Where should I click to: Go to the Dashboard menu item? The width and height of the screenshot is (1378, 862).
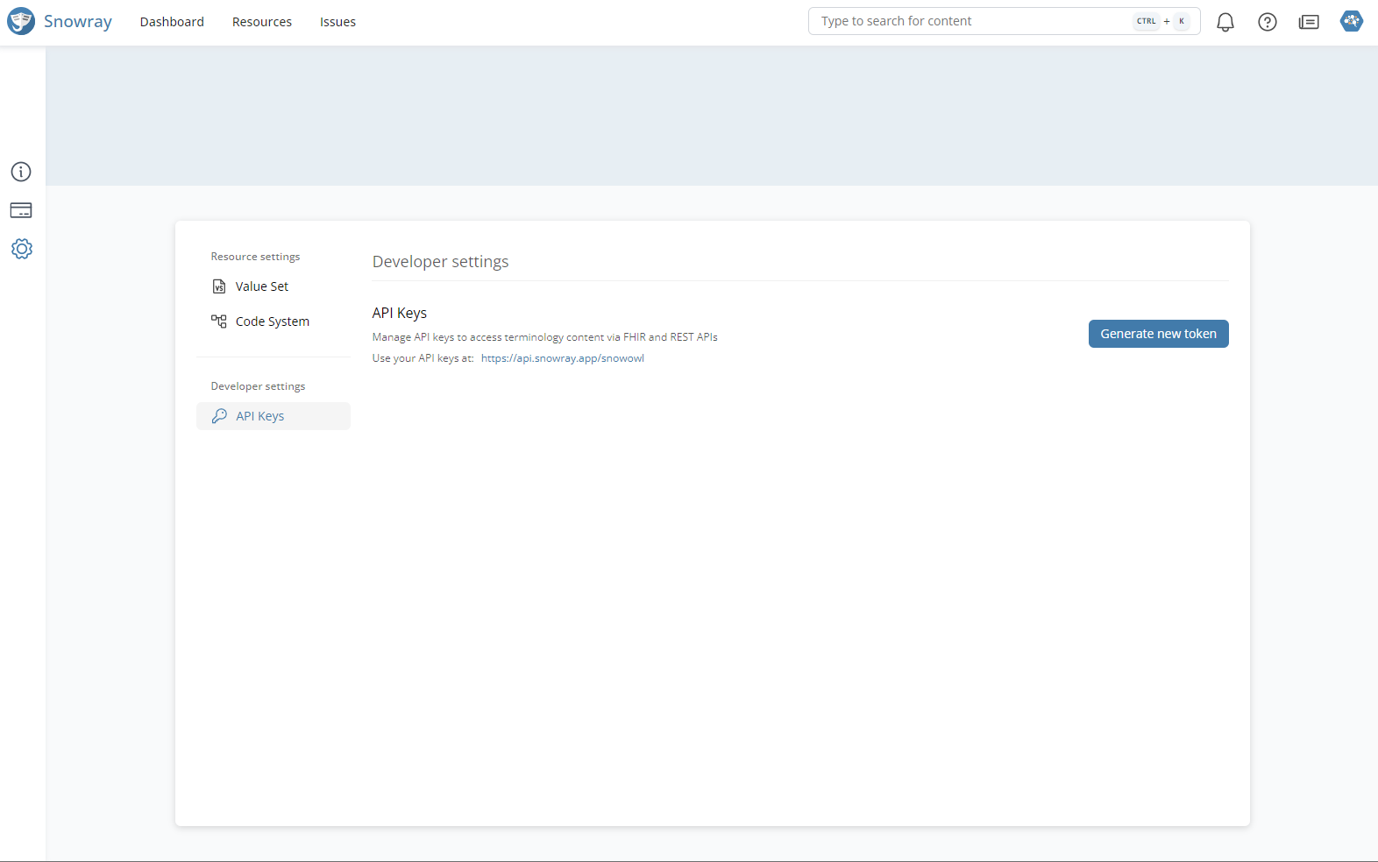pyautogui.click(x=172, y=22)
